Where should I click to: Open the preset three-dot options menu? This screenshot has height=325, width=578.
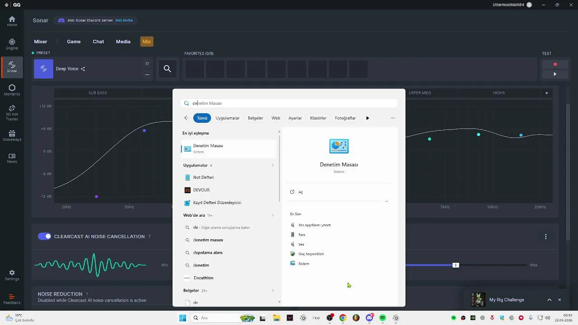[x=147, y=74]
